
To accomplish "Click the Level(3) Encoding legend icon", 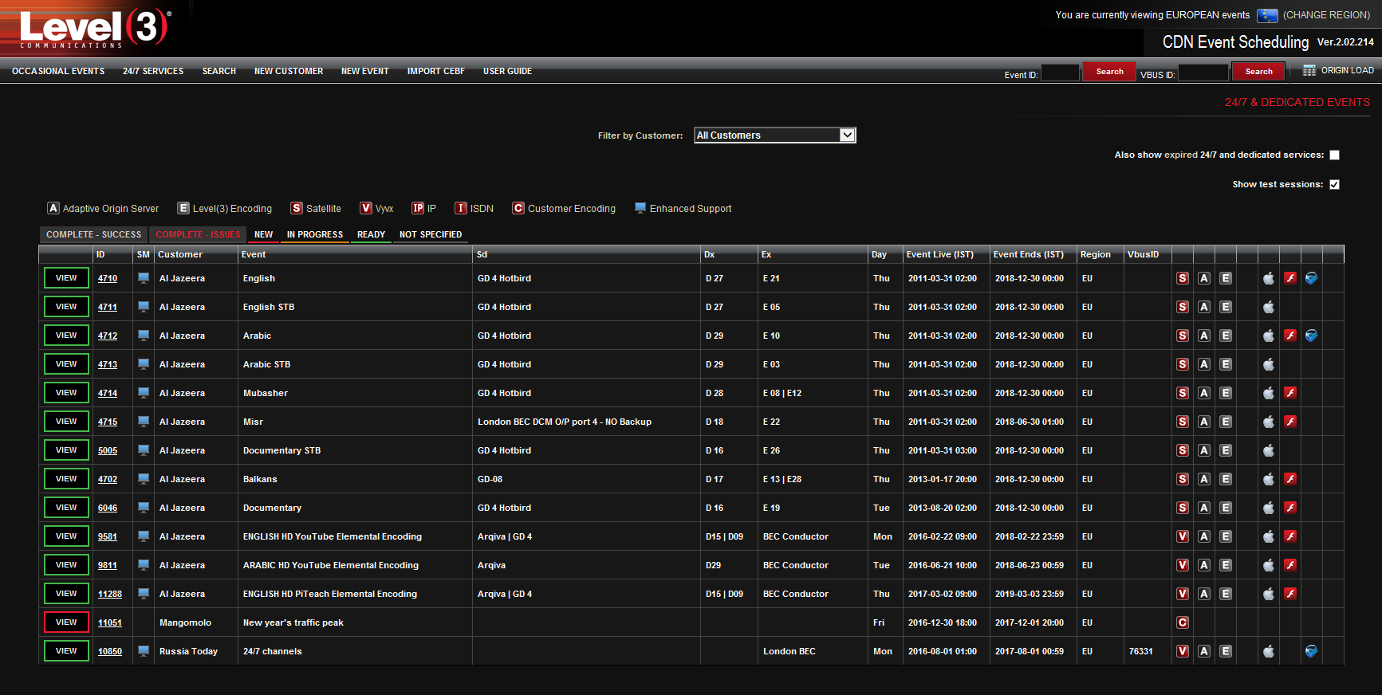I will pos(183,208).
